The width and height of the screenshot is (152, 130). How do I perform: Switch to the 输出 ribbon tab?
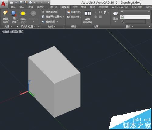tap(92, 7)
